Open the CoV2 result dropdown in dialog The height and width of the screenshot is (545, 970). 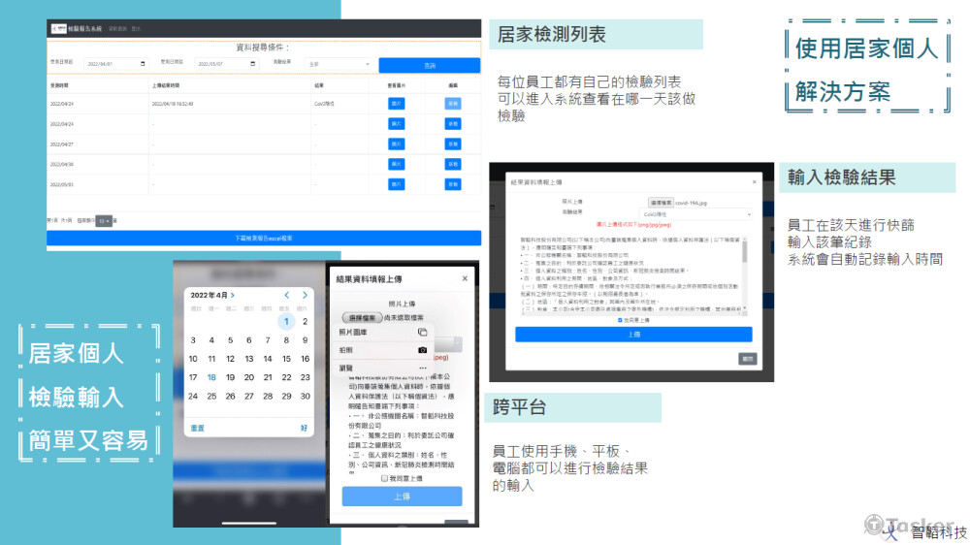695,213
